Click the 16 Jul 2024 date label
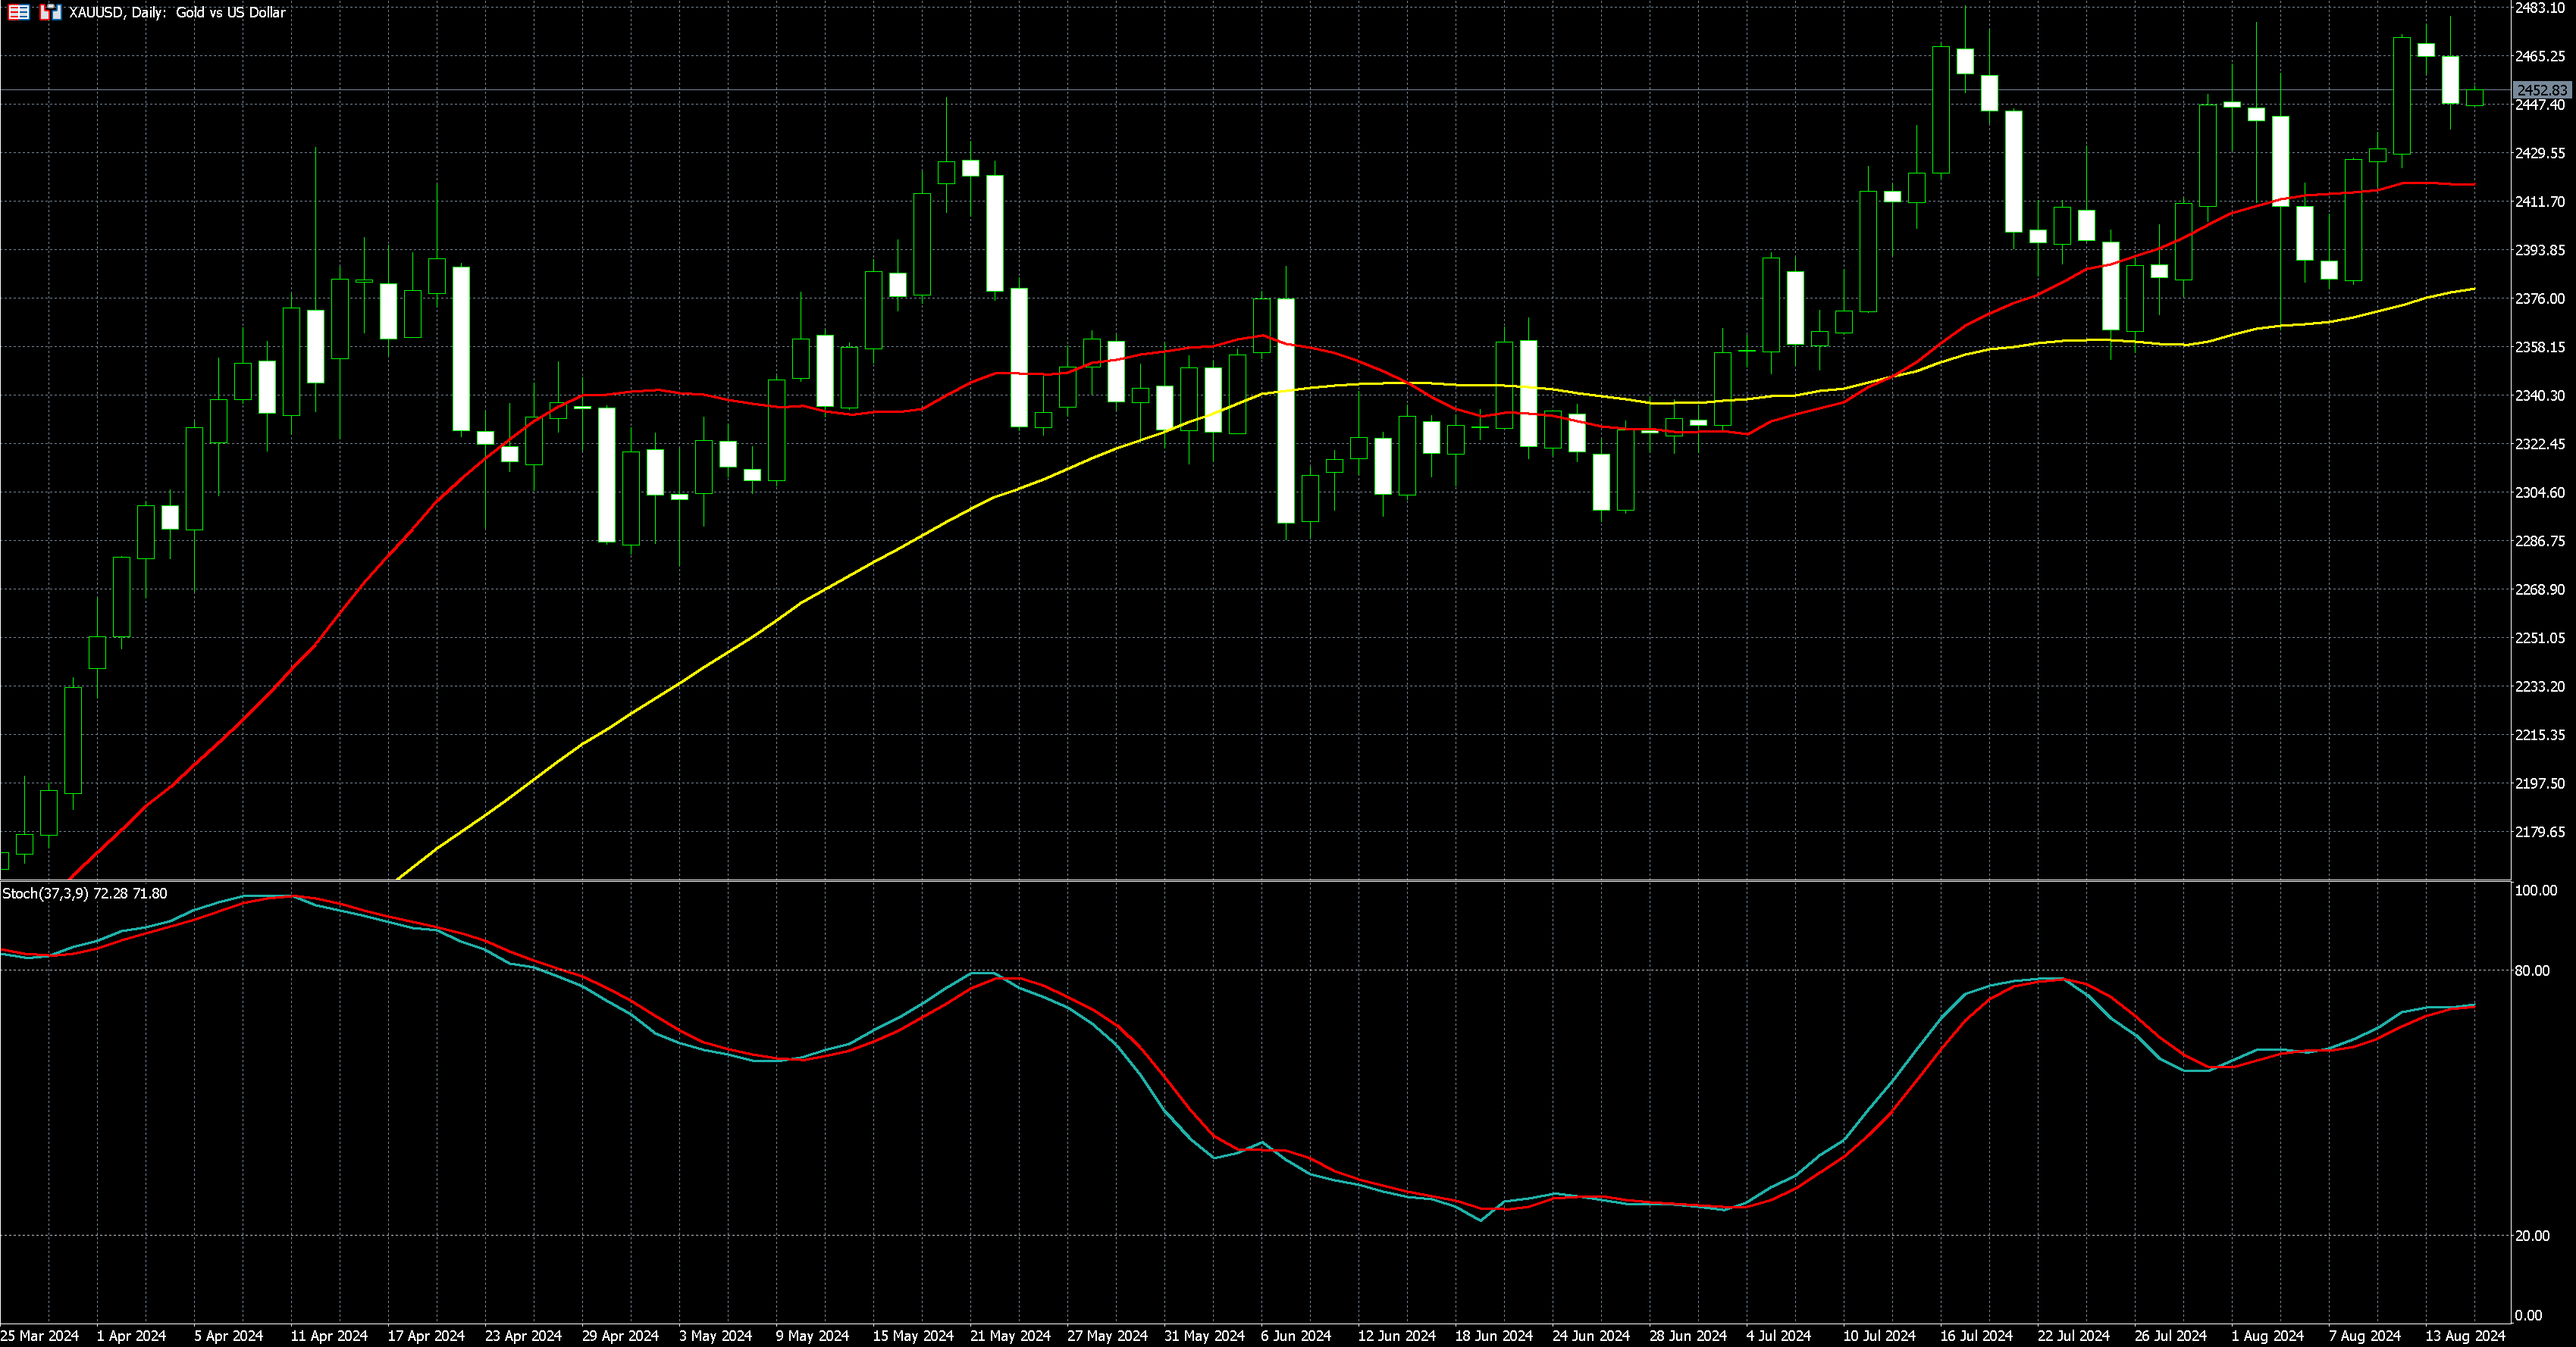This screenshot has width=2576, height=1347. [1976, 1336]
